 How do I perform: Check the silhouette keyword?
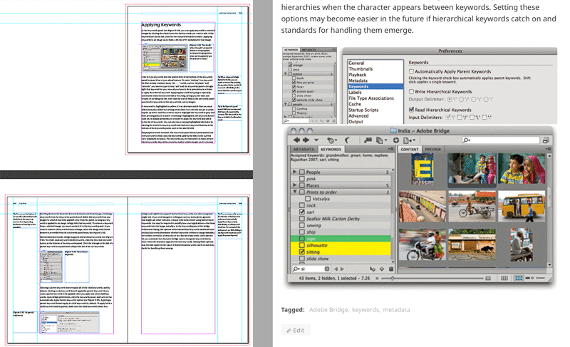[x=301, y=245]
